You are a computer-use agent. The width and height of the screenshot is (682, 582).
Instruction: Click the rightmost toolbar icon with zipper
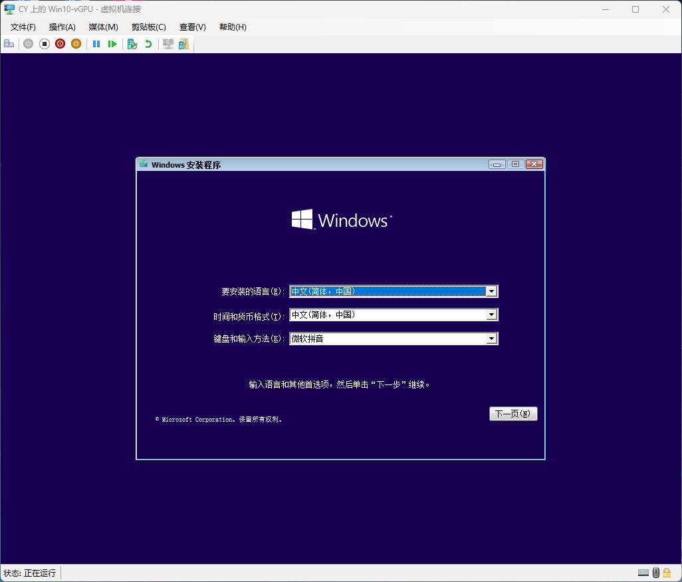[183, 44]
